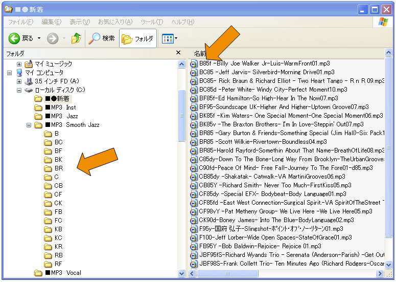Click the green Back arrow button
The image size is (396, 282).
coord(14,38)
